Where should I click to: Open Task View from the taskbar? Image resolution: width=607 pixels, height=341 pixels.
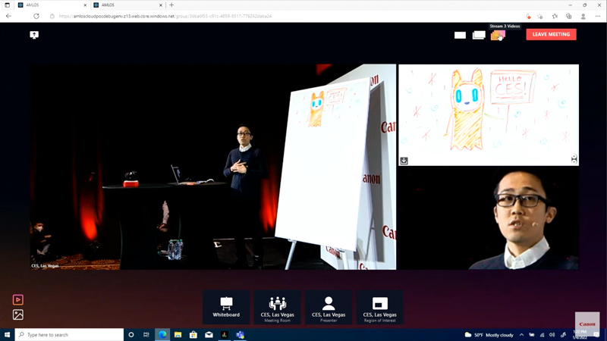(146, 335)
